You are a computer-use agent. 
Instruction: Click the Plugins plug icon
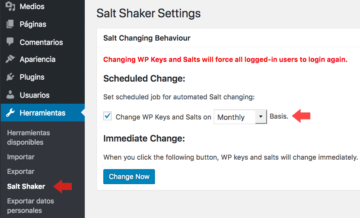click(x=11, y=77)
